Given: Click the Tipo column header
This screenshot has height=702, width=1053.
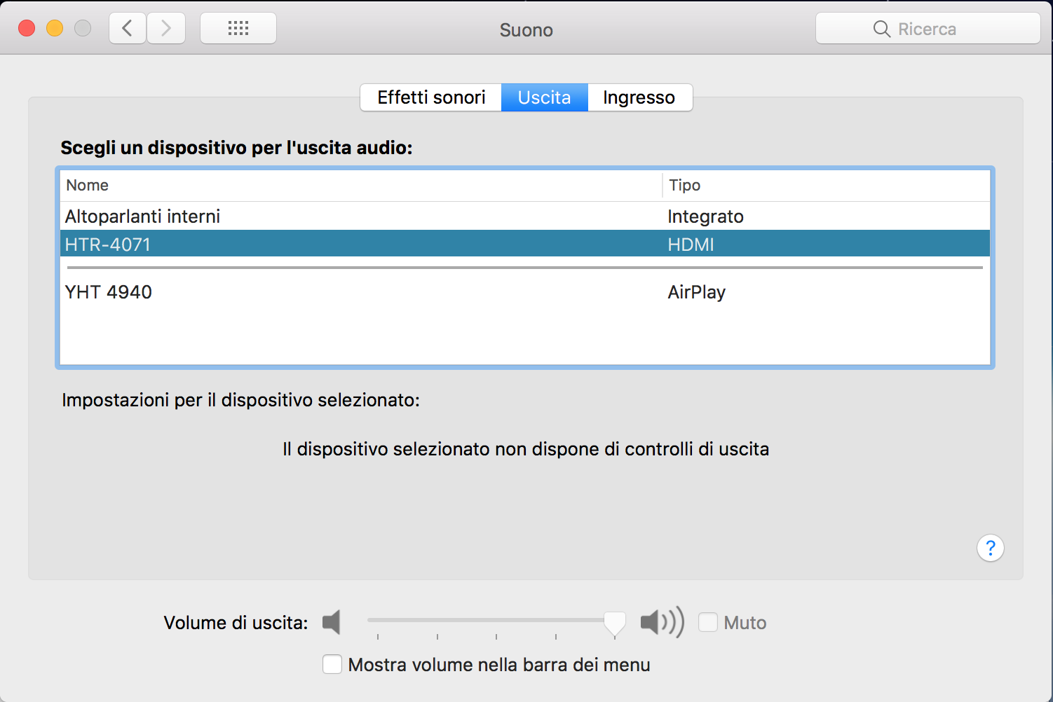Looking at the screenshot, I should pos(827,186).
